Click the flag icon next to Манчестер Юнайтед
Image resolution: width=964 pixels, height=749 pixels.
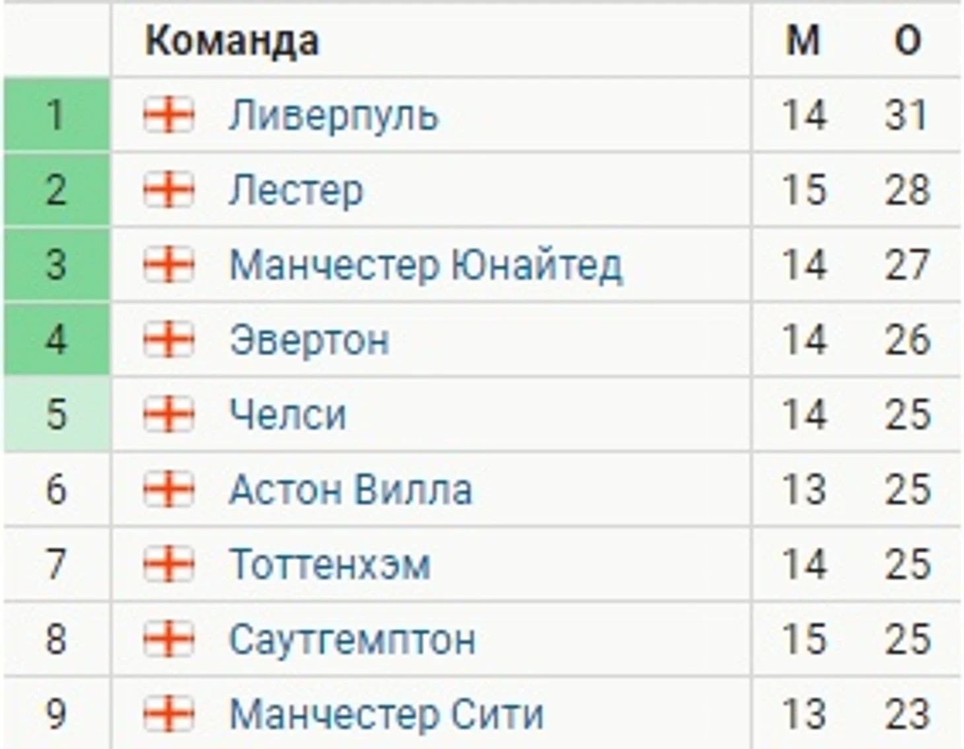click(x=169, y=265)
